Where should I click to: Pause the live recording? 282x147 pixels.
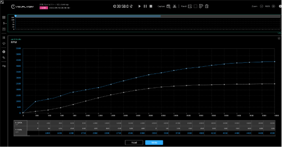coord(145,6)
